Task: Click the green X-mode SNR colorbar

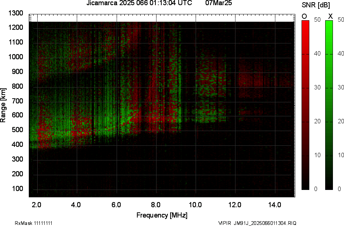Action: coord(329,105)
